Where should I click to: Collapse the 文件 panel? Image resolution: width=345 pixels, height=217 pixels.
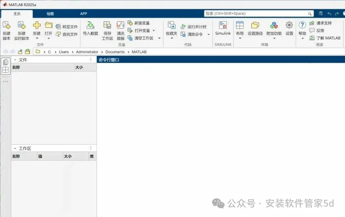[15, 60]
